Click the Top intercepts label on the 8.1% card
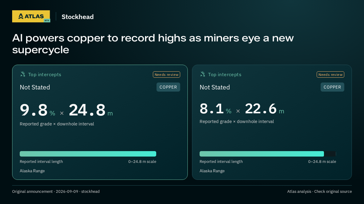Viewport: 364px width, 204px height. [x=224, y=74]
